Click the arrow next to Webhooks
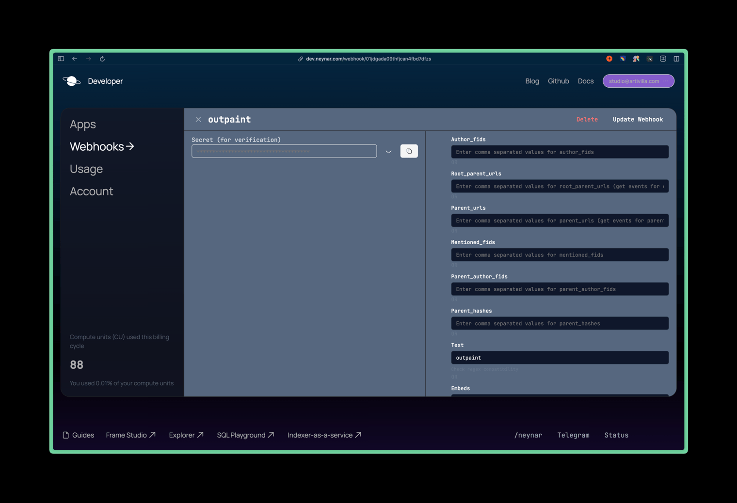 pyautogui.click(x=130, y=146)
